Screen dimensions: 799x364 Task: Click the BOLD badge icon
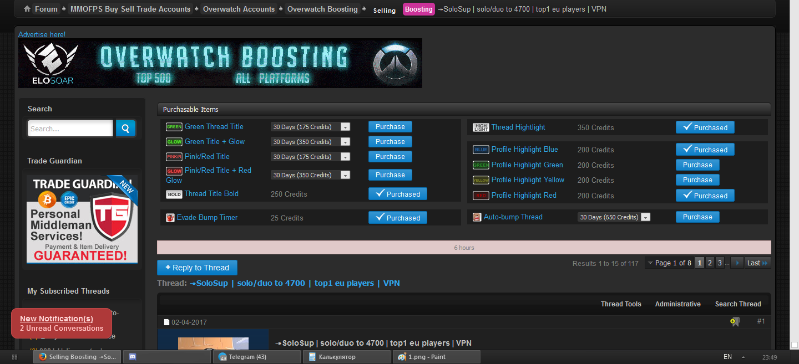174,194
